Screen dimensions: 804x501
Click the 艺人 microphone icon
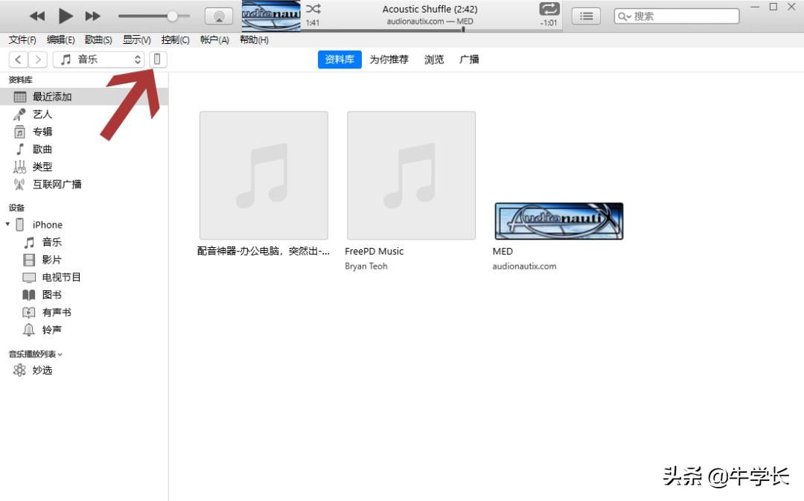point(19,115)
